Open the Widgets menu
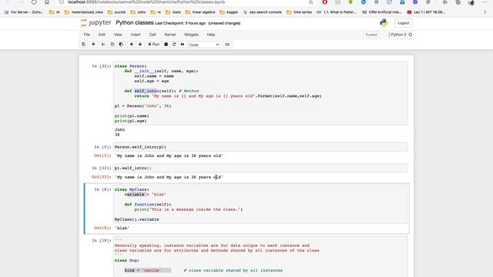Screen dimensions: 493x277 click(x=191, y=35)
